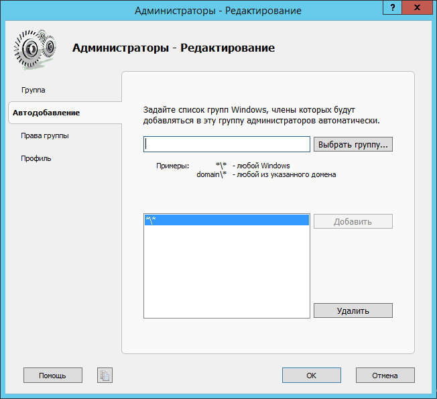Click the copy documents icon near Помощь
Screen dimensions: 437x399
point(105,376)
